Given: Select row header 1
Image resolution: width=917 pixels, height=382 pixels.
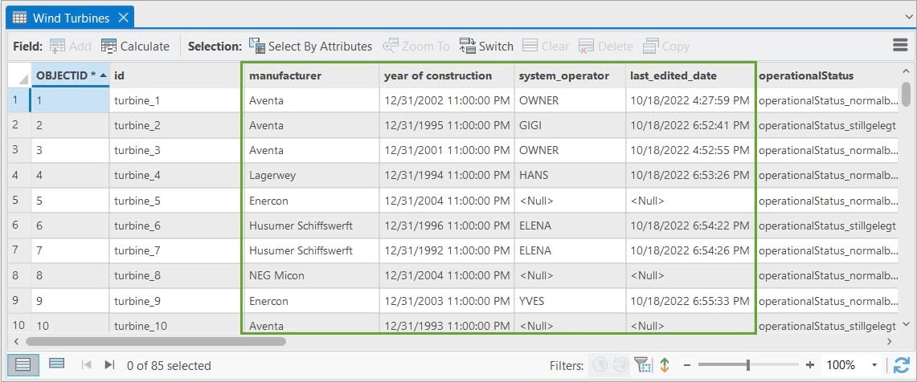Looking at the screenshot, I should point(19,100).
